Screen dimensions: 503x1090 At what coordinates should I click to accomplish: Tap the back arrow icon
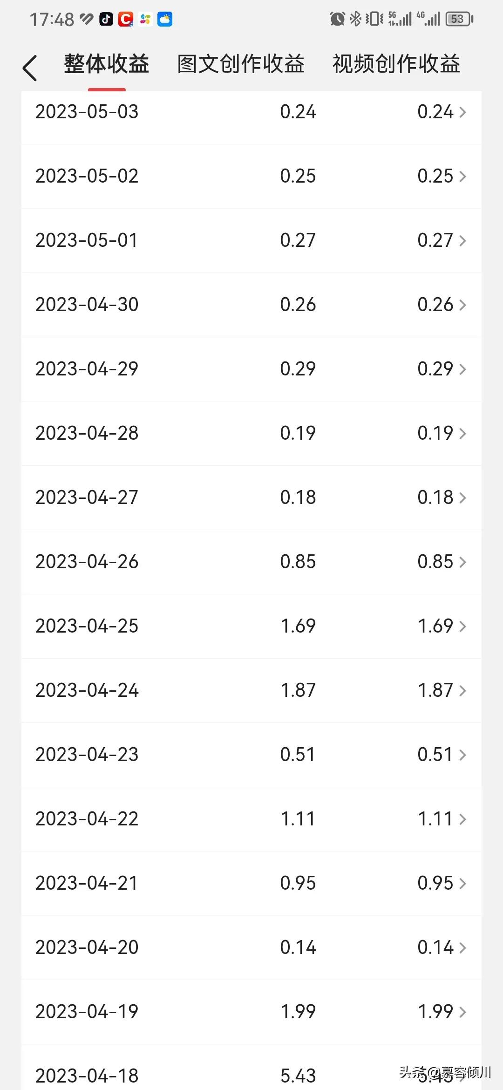(30, 68)
